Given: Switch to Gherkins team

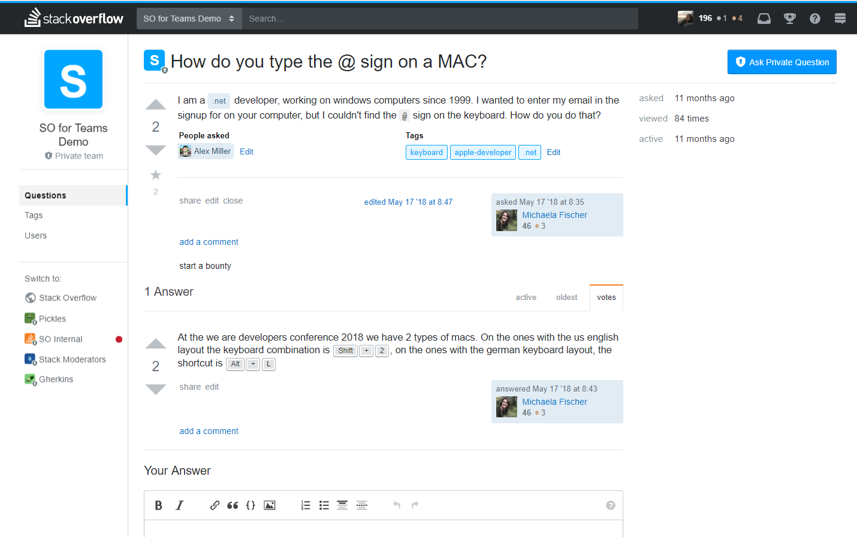Looking at the screenshot, I should coord(49,380).
